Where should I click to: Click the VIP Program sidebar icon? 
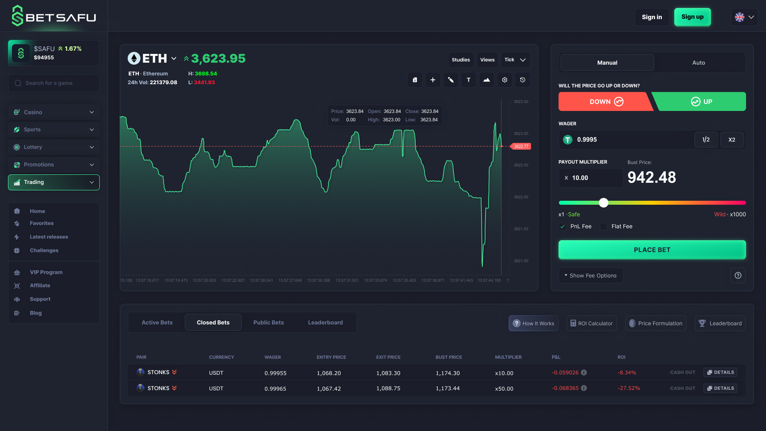coord(17,272)
